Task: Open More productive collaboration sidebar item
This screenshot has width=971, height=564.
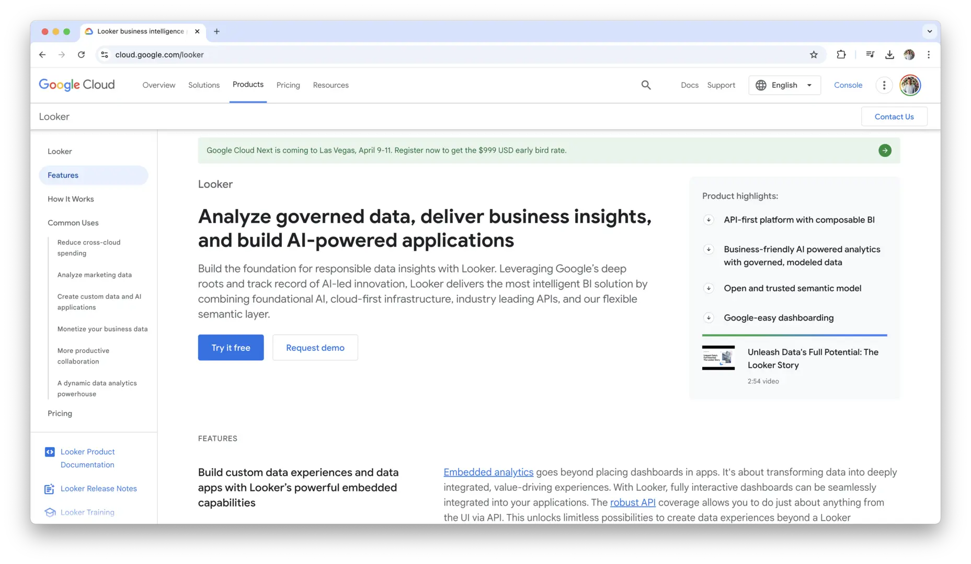Action: point(83,356)
